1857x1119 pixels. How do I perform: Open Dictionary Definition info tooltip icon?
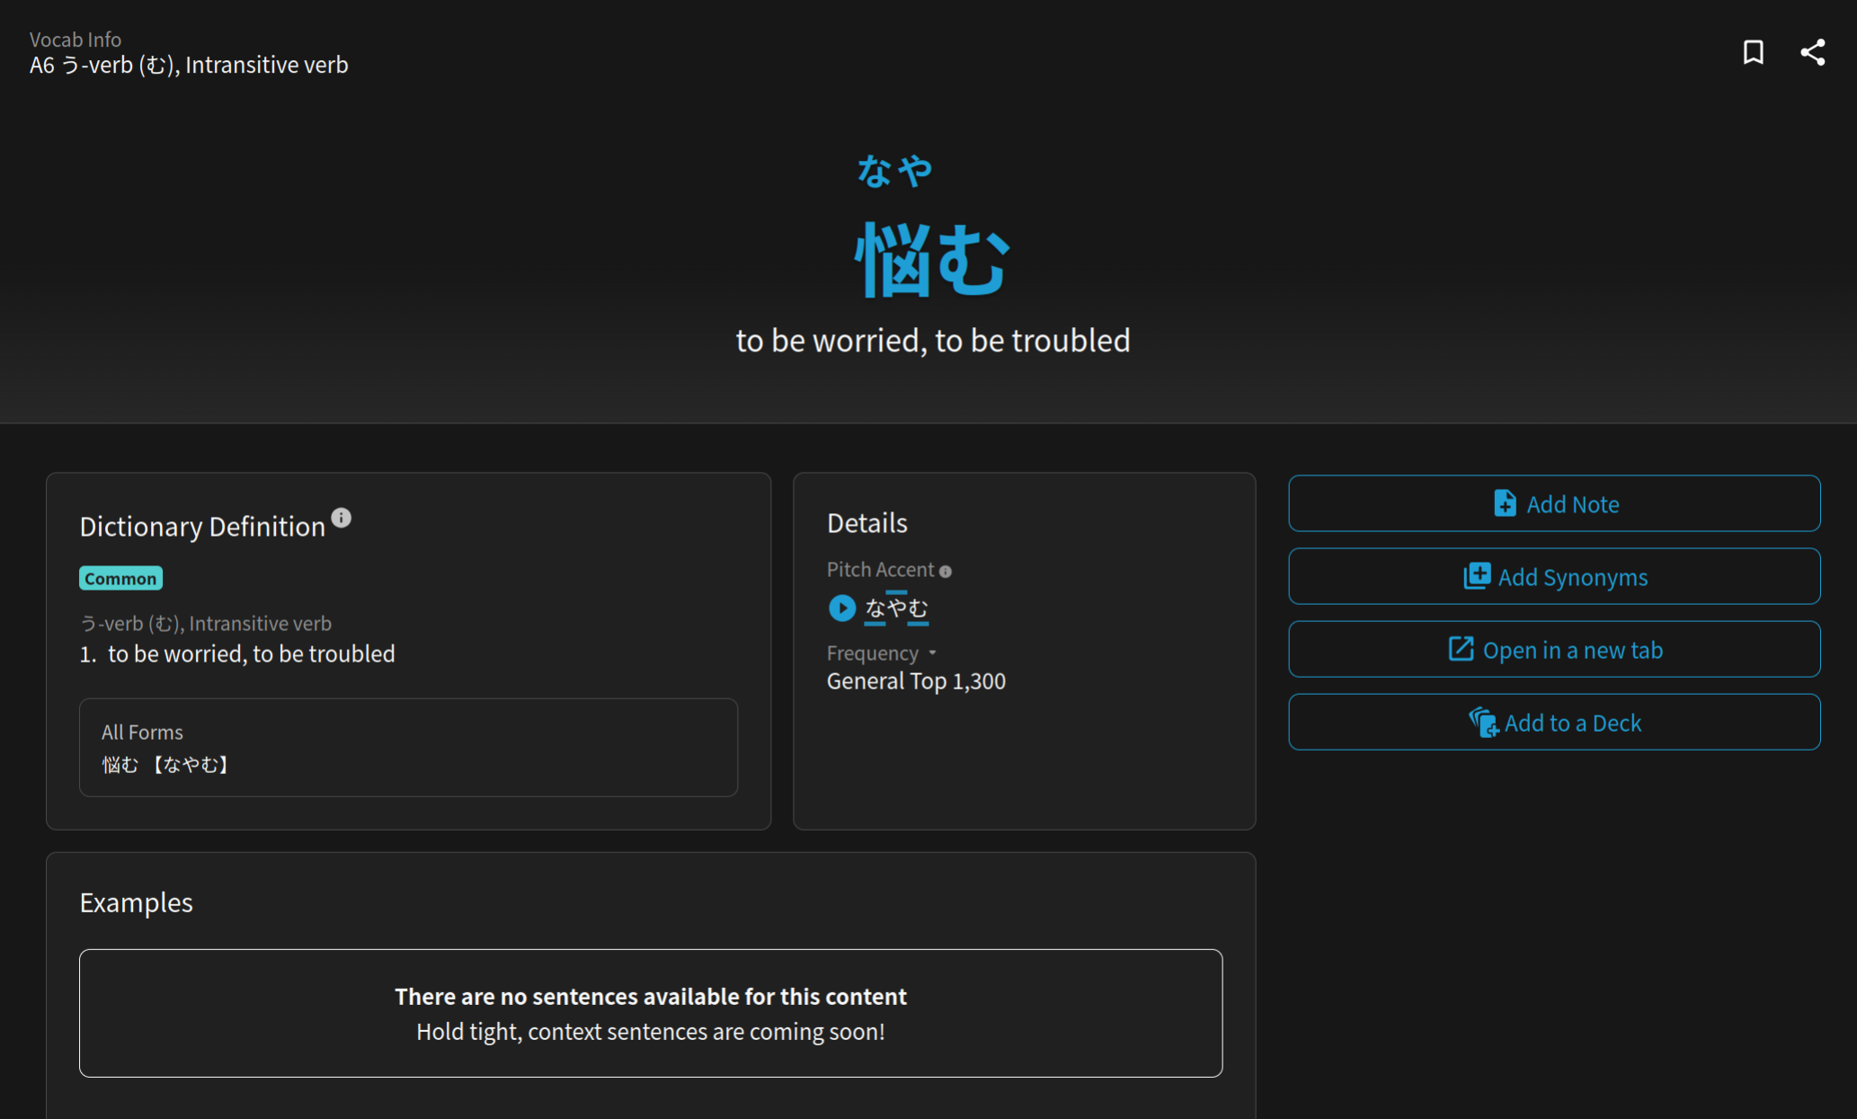click(342, 518)
